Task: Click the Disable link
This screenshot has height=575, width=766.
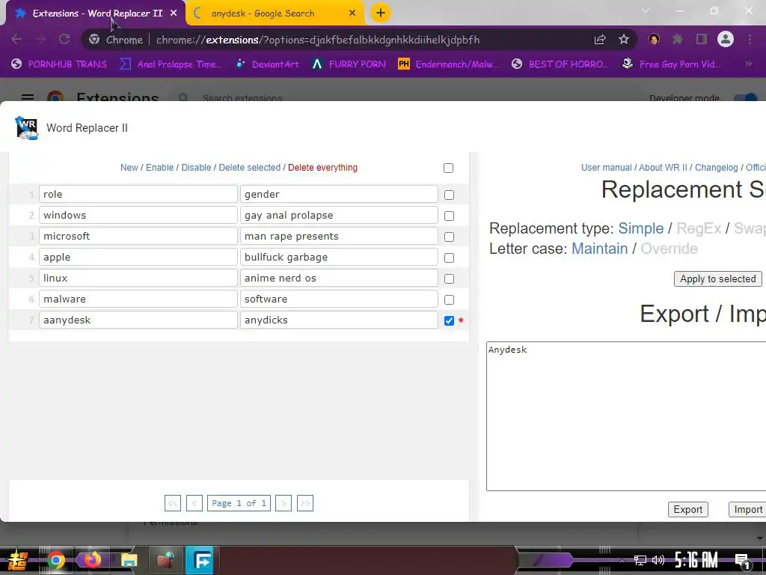Action: [x=196, y=168]
